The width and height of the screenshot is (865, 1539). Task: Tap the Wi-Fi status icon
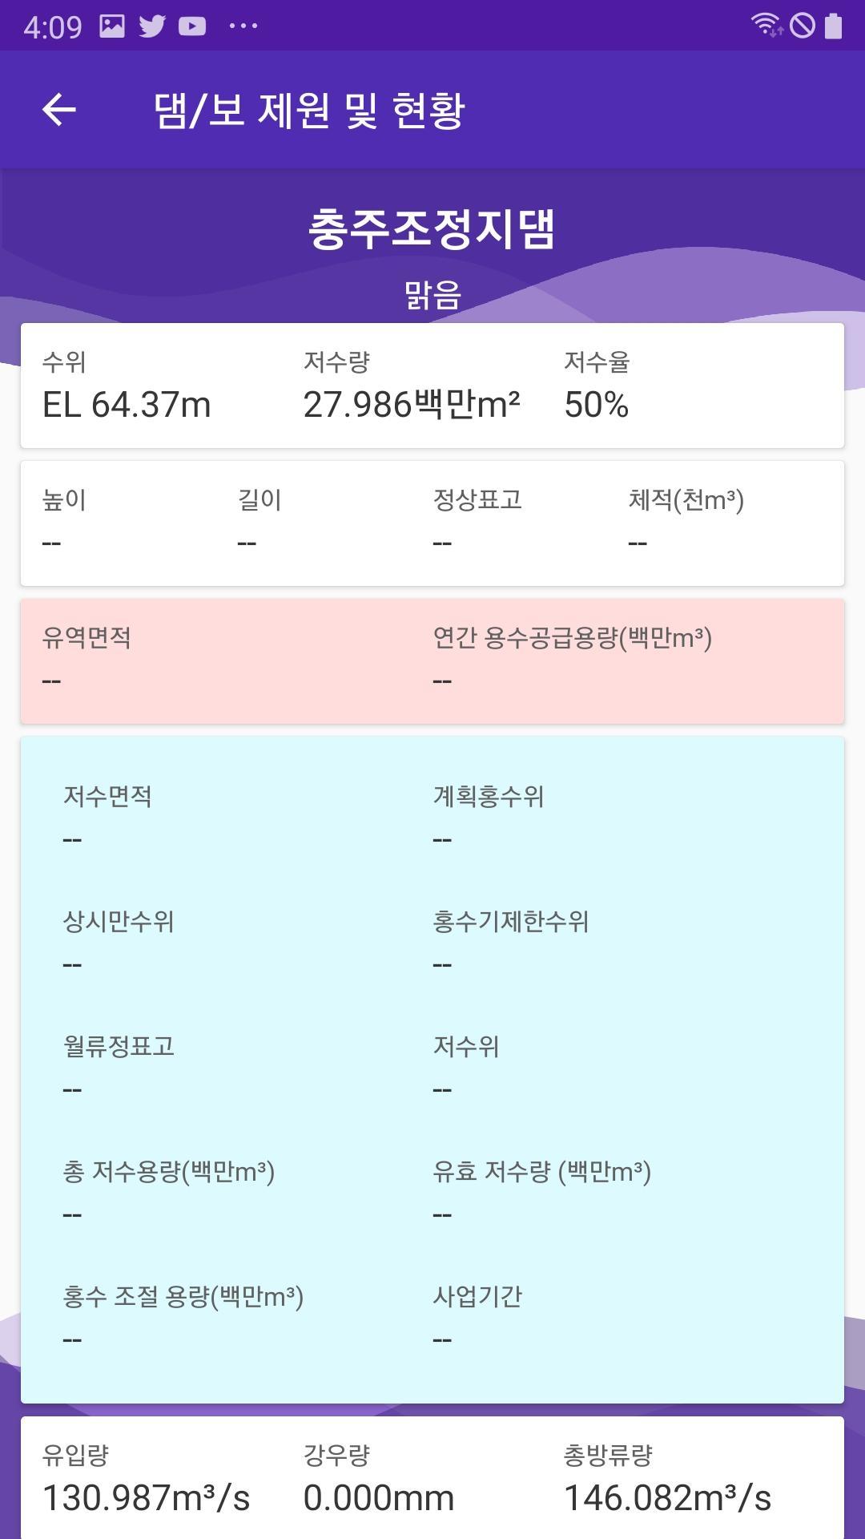[x=766, y=25]
